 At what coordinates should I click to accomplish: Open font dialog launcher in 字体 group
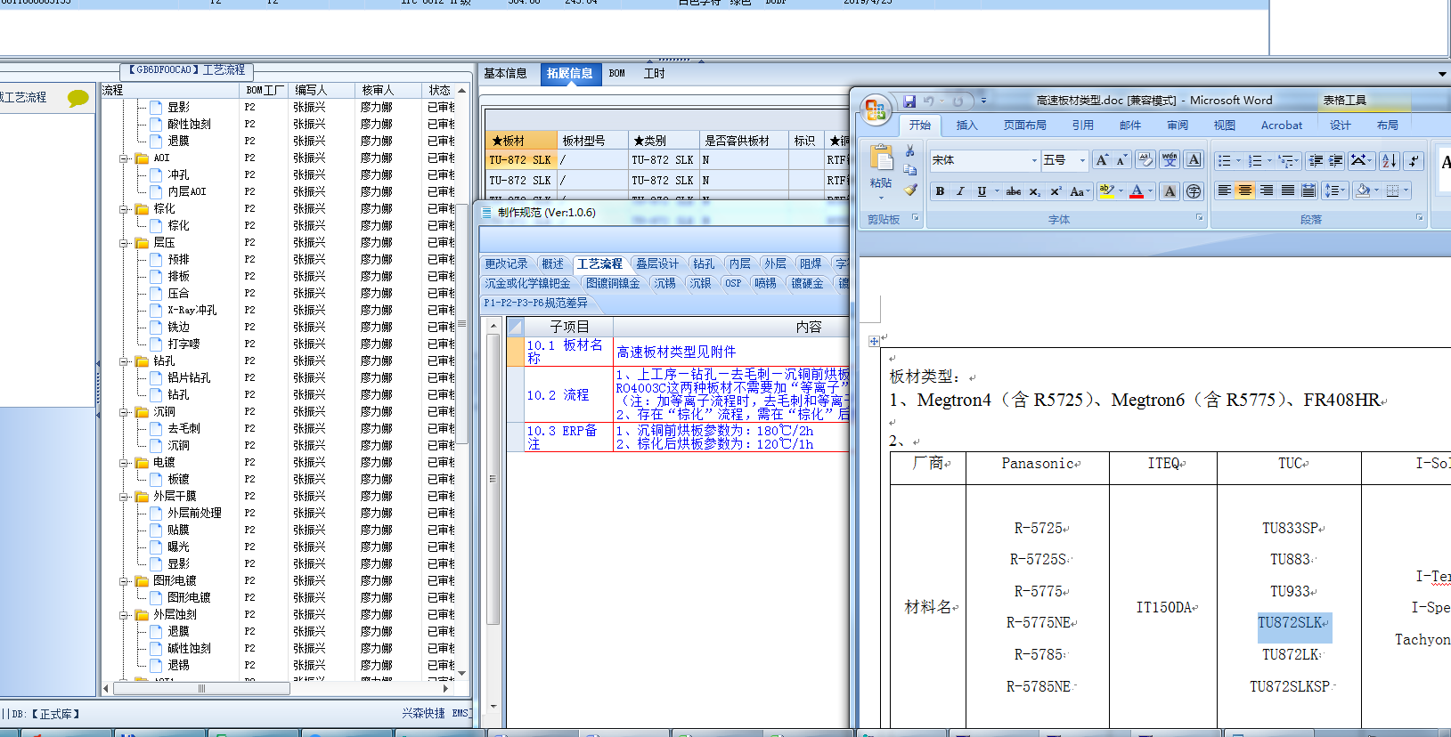coord(1199,218)
